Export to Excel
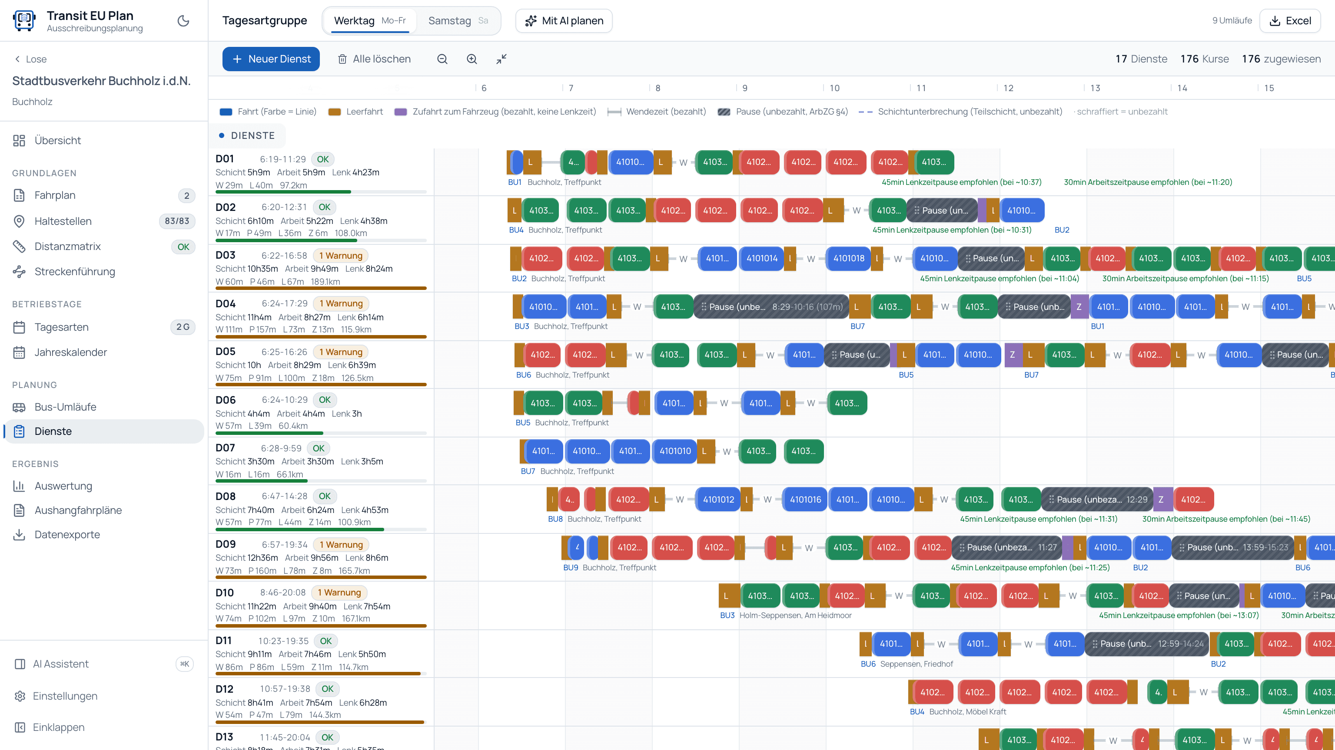Viewport: 1335px width, 750px height. point(1290,21)
